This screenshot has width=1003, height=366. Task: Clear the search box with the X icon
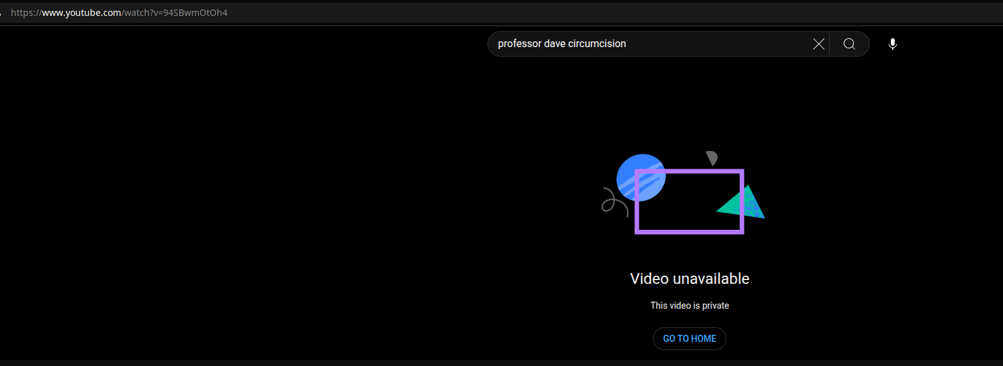818,44
